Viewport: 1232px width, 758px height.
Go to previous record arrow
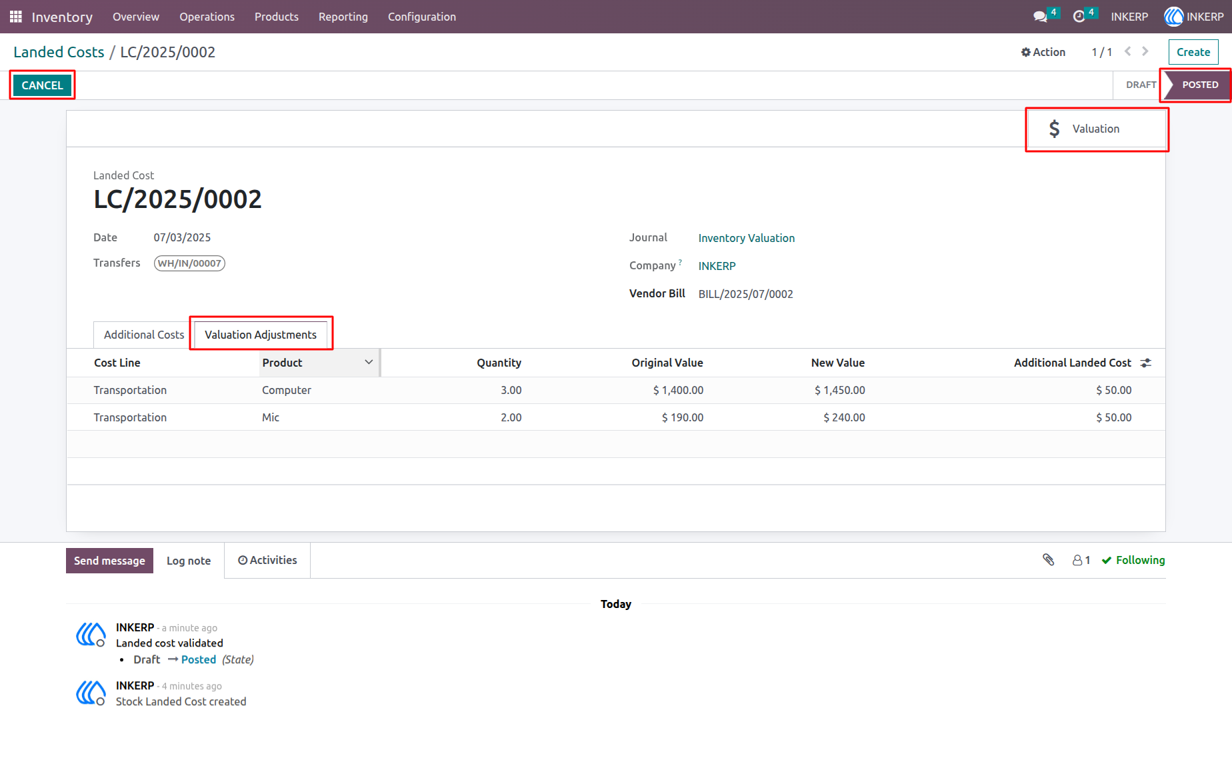pos(1128,51)
